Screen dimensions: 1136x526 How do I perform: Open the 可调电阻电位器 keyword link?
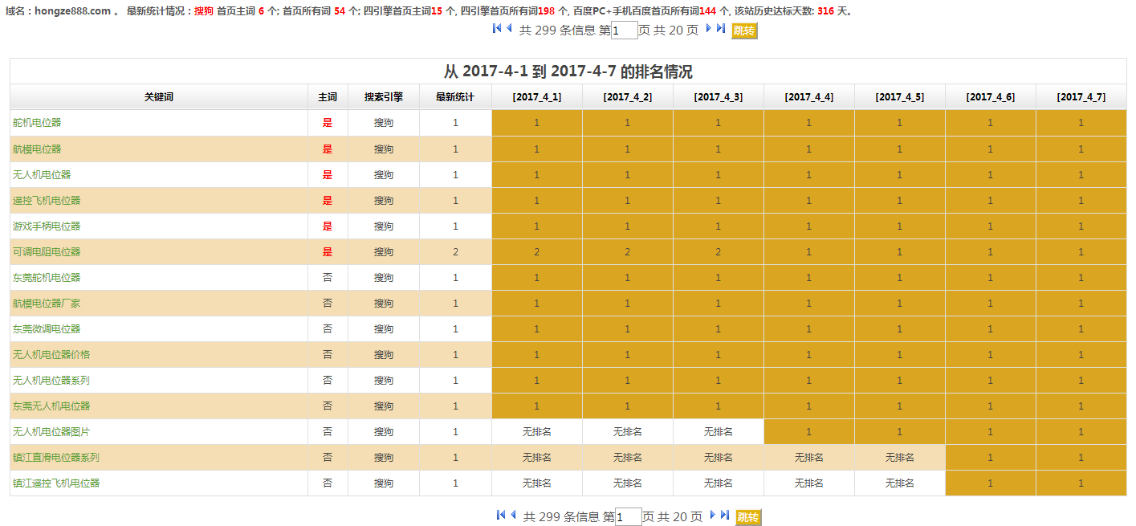47,252
